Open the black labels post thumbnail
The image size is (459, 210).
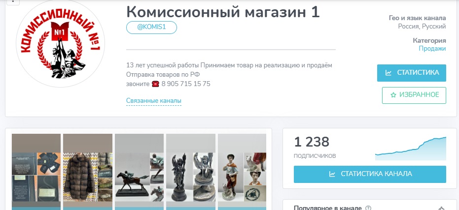click(36, 172)
